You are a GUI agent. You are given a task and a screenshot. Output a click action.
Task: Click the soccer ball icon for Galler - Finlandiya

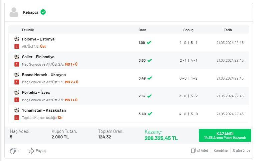pyautogui.click(x=17, y=57)
